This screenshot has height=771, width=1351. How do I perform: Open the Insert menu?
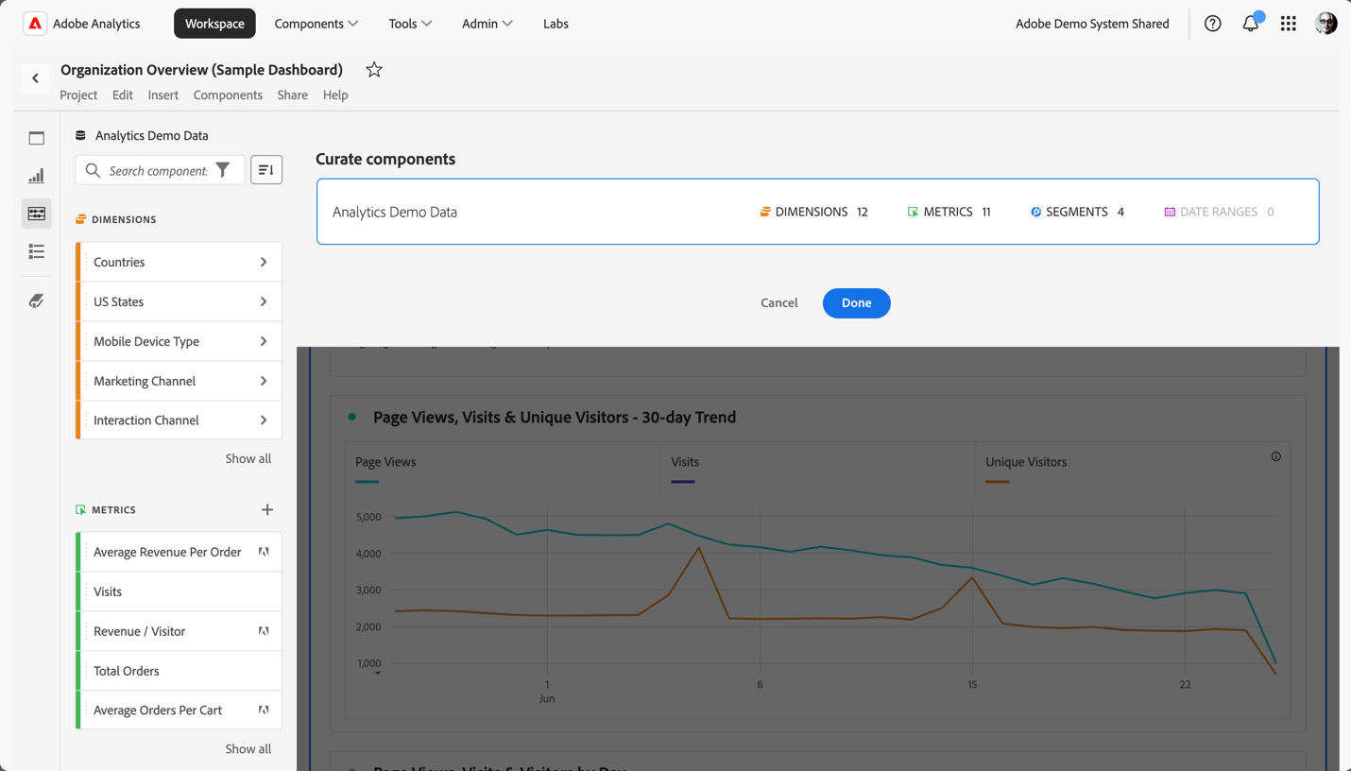click(162, 94)
